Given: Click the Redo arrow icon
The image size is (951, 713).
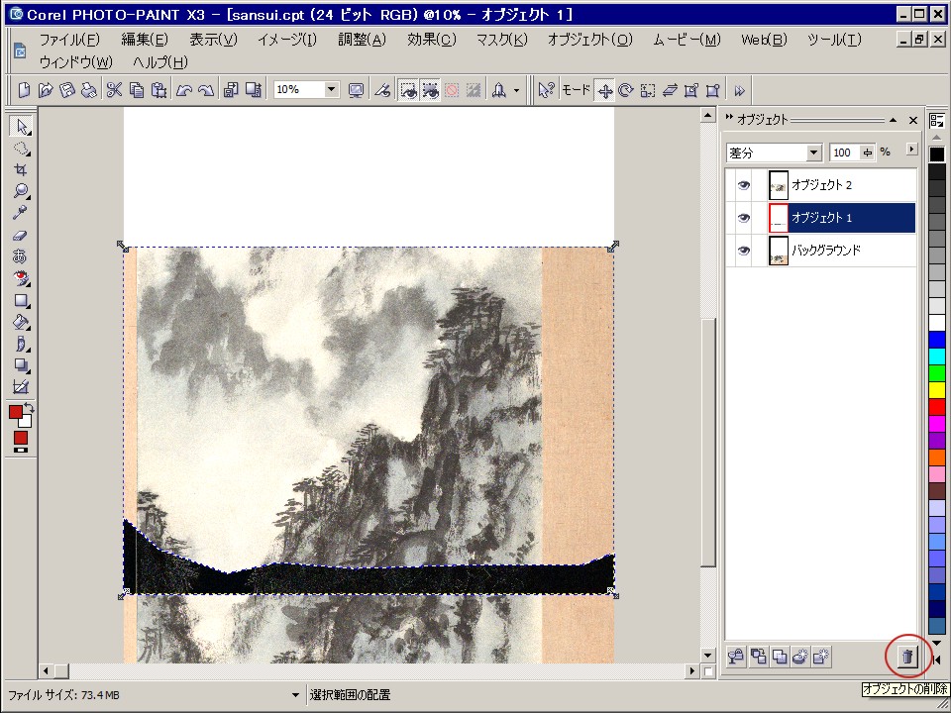Looking at the screenshot, I should [x=206, y=90].
